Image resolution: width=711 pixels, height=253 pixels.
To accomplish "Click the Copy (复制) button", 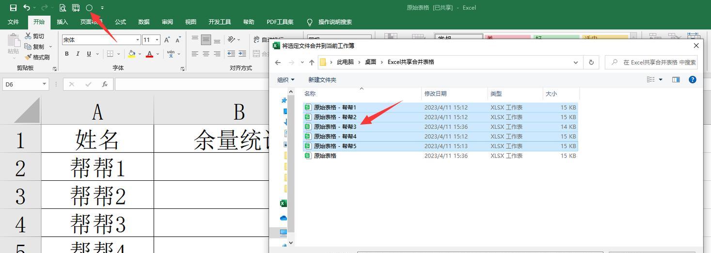I will (x=34, y=47).
